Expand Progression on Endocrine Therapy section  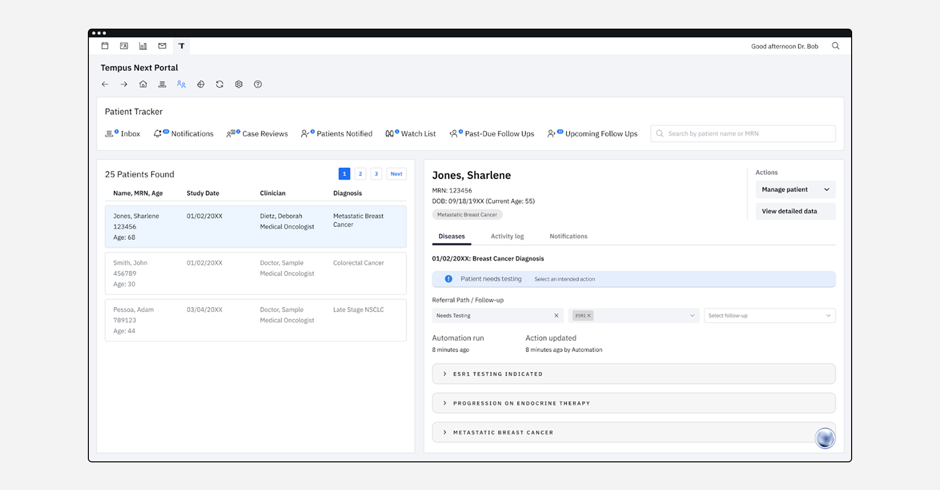point(634,403)
